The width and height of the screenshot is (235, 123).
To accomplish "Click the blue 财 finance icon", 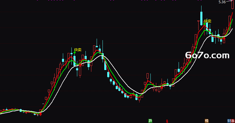I will [229, 121].
